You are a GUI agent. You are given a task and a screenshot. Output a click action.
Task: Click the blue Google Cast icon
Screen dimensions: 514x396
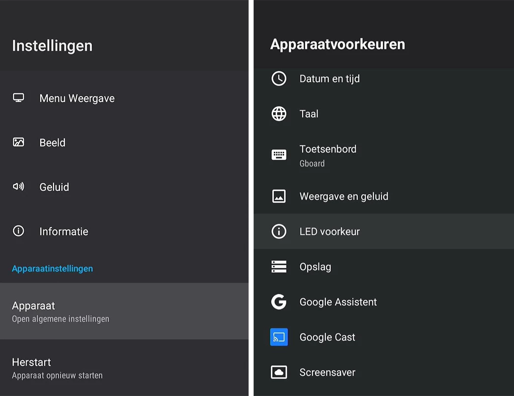pyautogui.click(x=279, y=337)
